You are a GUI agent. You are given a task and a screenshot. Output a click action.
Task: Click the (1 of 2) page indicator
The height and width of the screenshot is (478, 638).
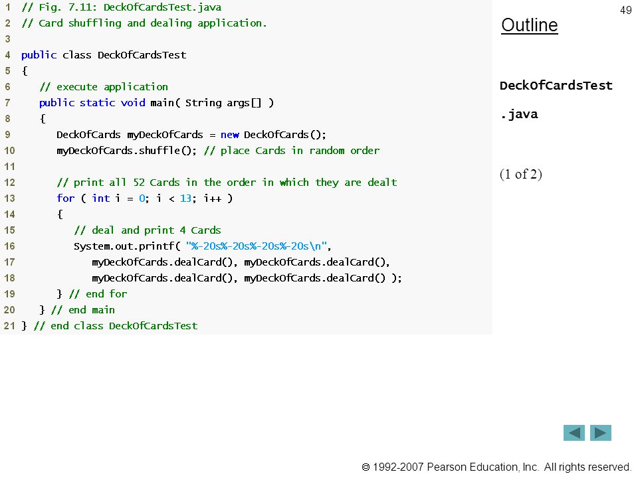[521, 174]
